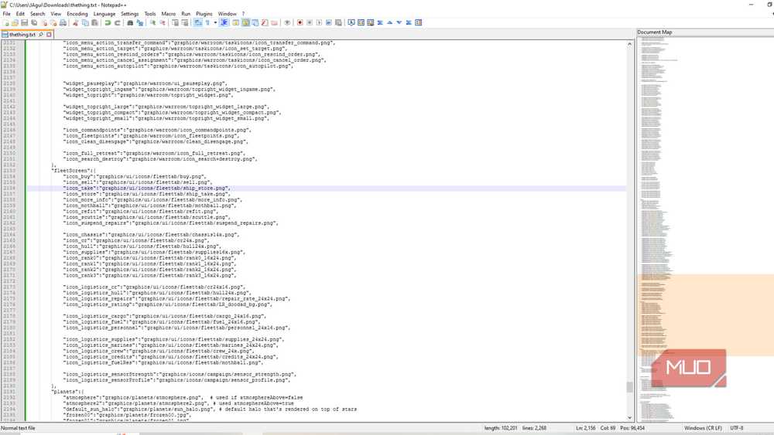The image size is (774, 435).
Task: Expand the dropdown arrow beside Show All Characters
Action: point(215,22)
